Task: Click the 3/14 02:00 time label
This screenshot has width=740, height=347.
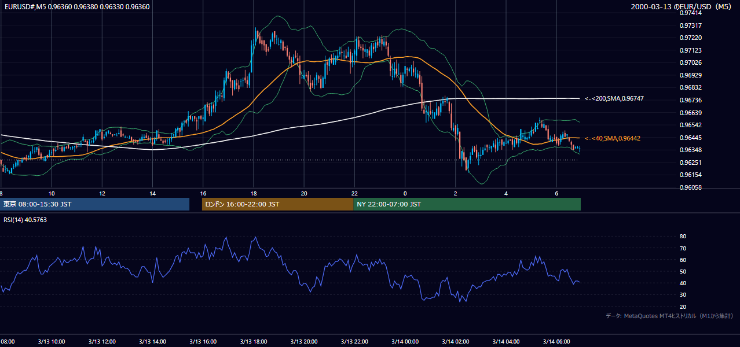Action: [x=455, y=341]
